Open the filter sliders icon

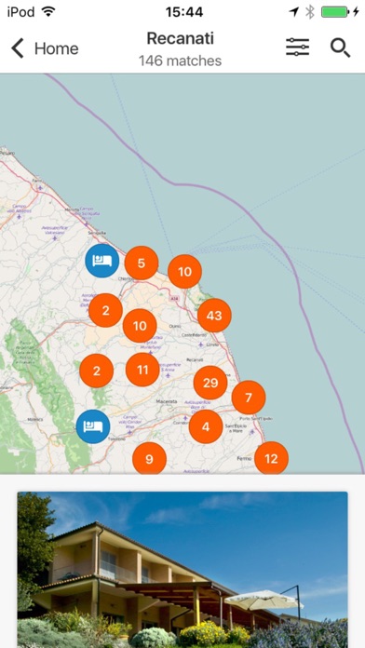[298, 47]
